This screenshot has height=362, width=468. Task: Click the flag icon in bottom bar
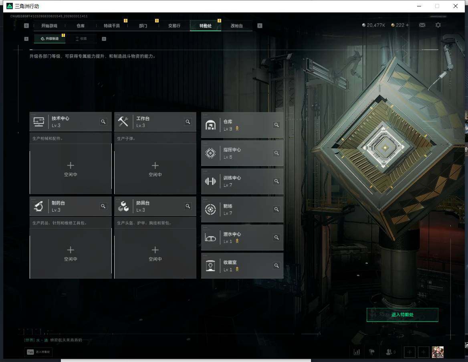coord(372,352)
